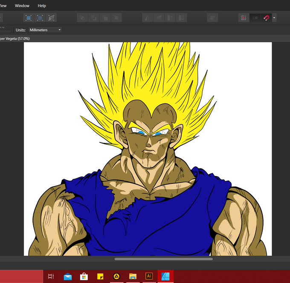Screen dimensions: 290x283
Task: Click the Flip Vertical transform icon
Action: point(159,18)
